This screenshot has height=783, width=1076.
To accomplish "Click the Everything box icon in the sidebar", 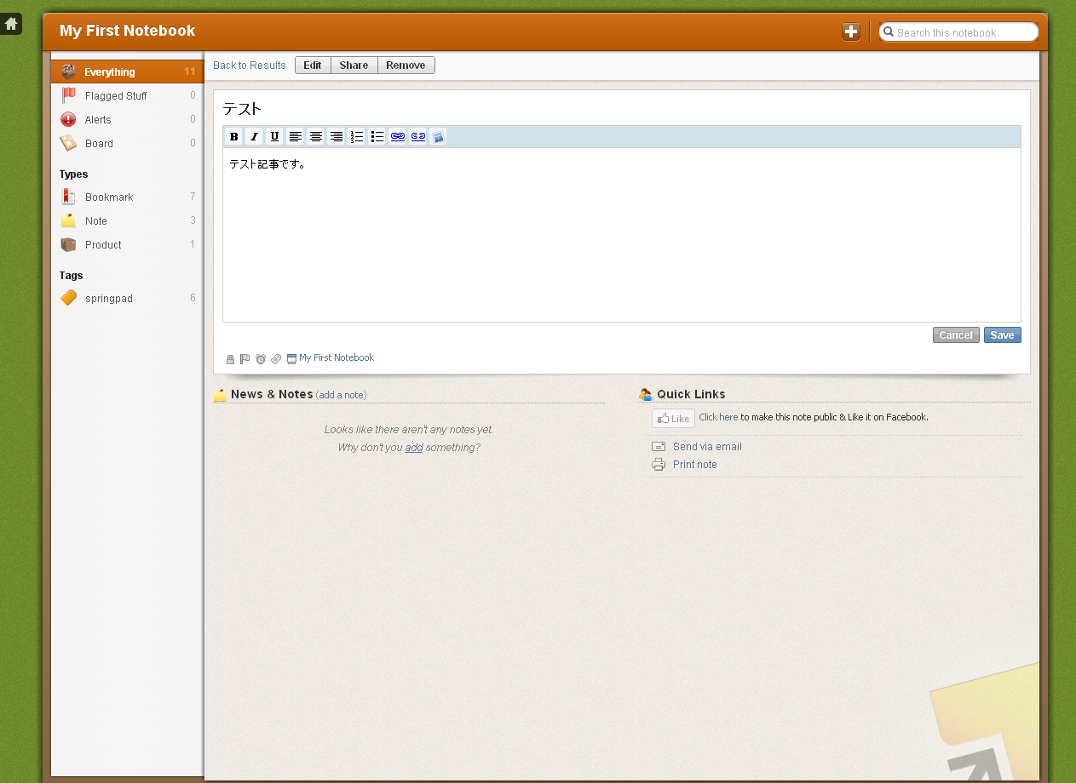I will [68, 71].
